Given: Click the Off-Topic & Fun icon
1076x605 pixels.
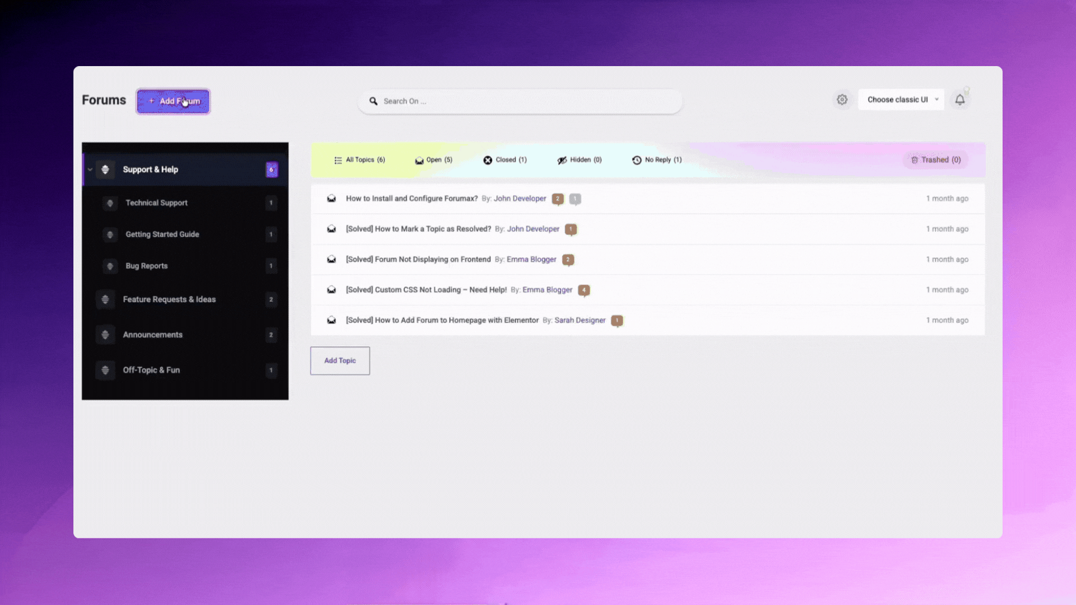Looking at the screenshot, I should click(105, 370).
